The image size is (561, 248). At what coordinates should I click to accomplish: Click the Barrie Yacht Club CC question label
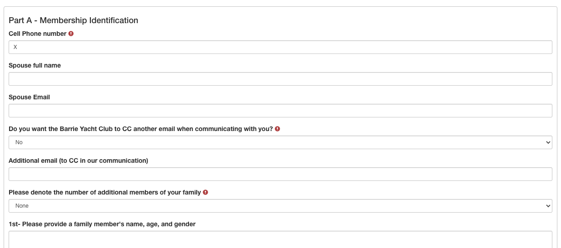[x=140, y=129]
